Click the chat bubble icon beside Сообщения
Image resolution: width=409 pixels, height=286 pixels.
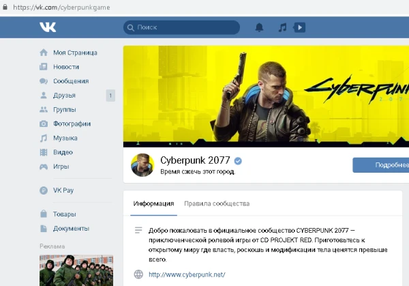pos(44,81)
